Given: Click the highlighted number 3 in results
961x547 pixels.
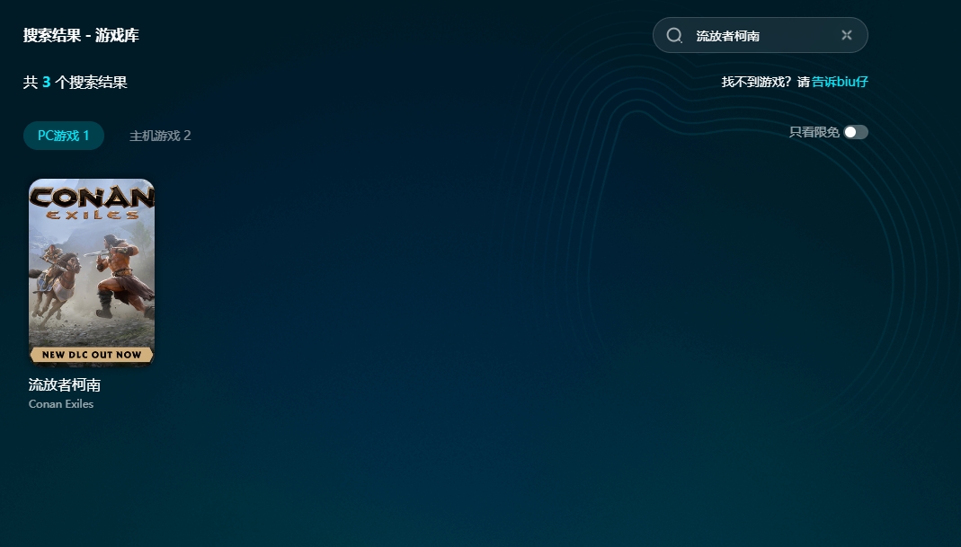Looking at the screenshot, I should click(46, 83).
